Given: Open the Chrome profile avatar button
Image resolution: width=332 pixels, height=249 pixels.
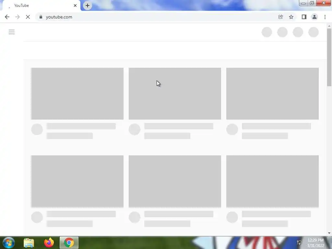Looking at the screenshot, I should point(314,17).
